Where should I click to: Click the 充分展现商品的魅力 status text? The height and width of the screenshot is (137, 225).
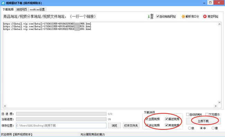tap(92, 135)
